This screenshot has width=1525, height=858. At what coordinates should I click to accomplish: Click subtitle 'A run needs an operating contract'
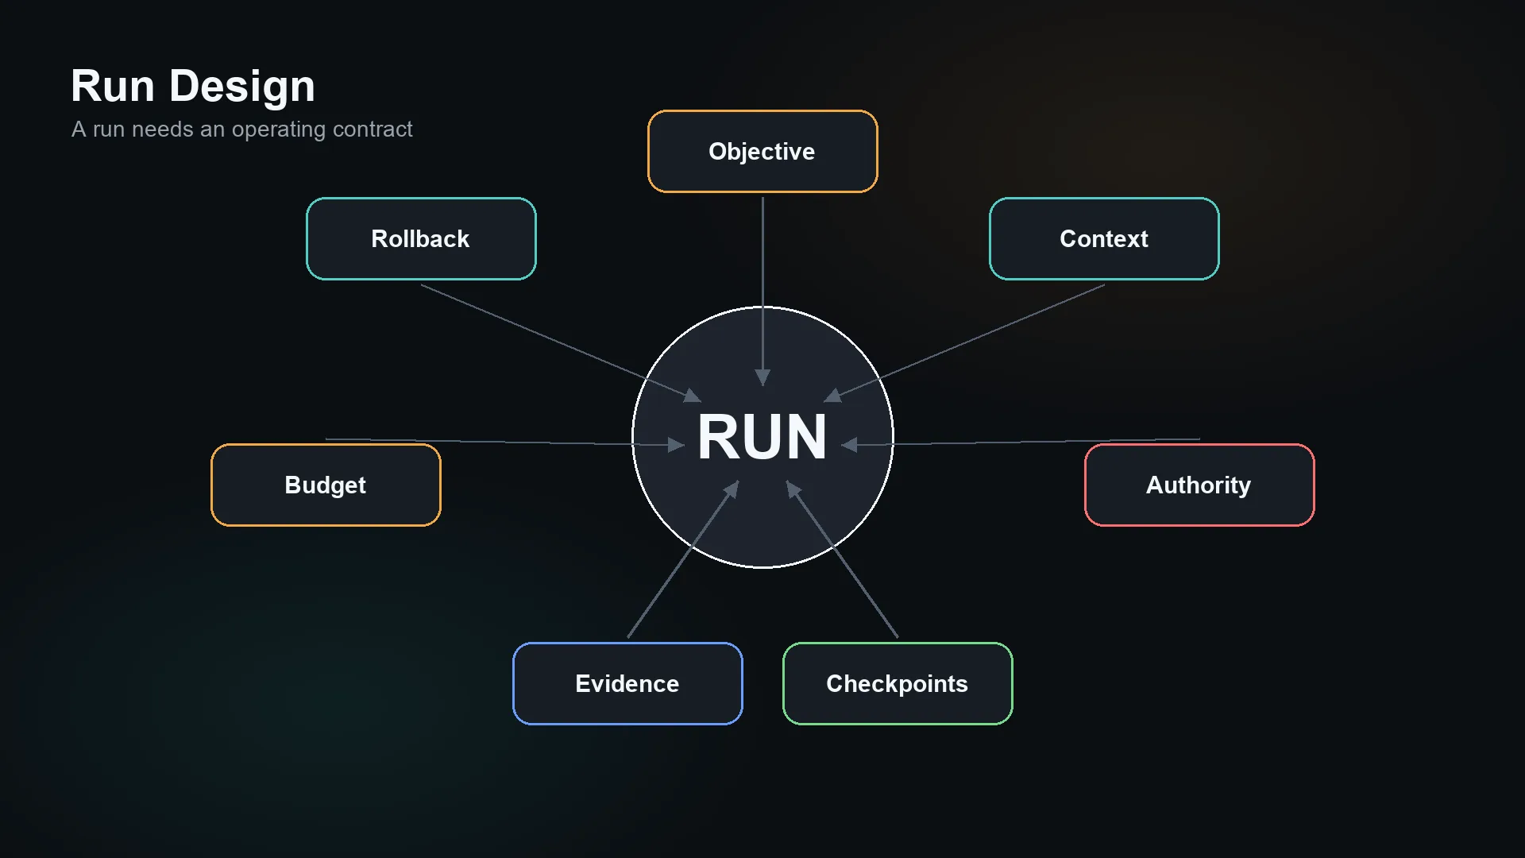[x=242, y=129]
